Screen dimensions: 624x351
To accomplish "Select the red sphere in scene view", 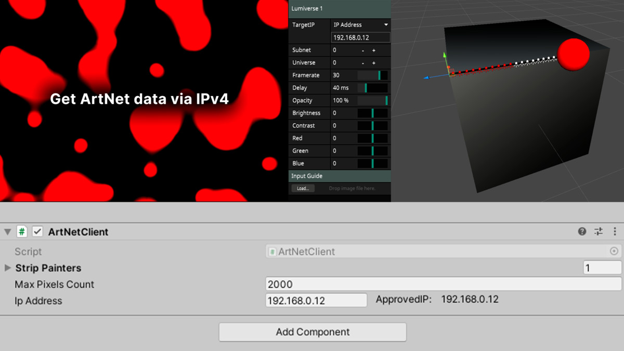I will point(573,54).
